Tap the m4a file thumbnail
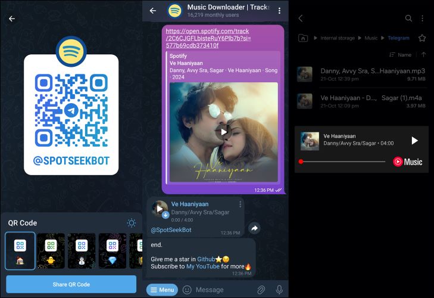The image size is (434, 298). (304, 101)
